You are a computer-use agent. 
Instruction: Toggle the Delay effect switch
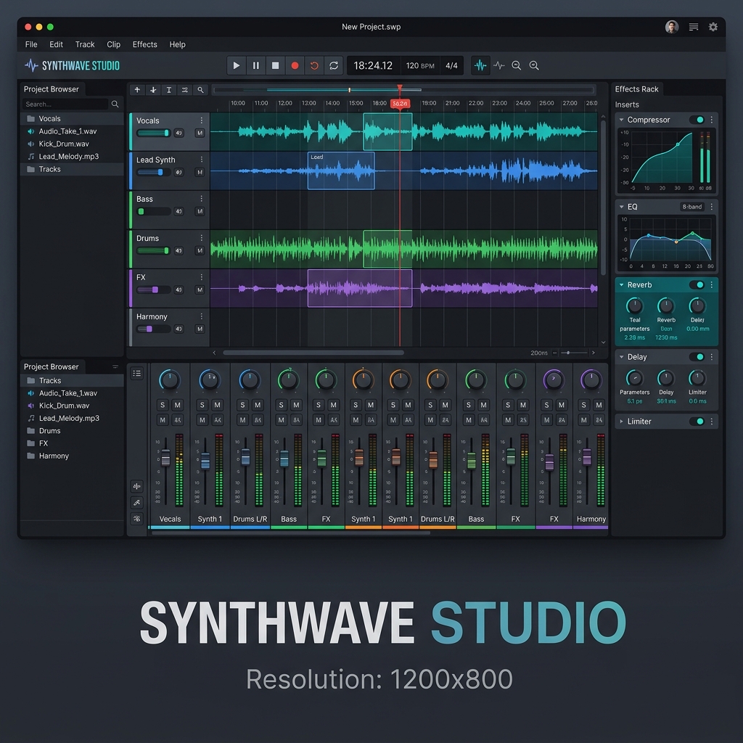[x=697, y=357]
